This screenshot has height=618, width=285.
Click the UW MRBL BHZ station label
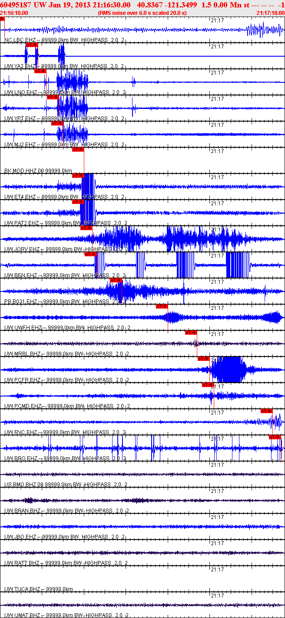pos(67,354)
